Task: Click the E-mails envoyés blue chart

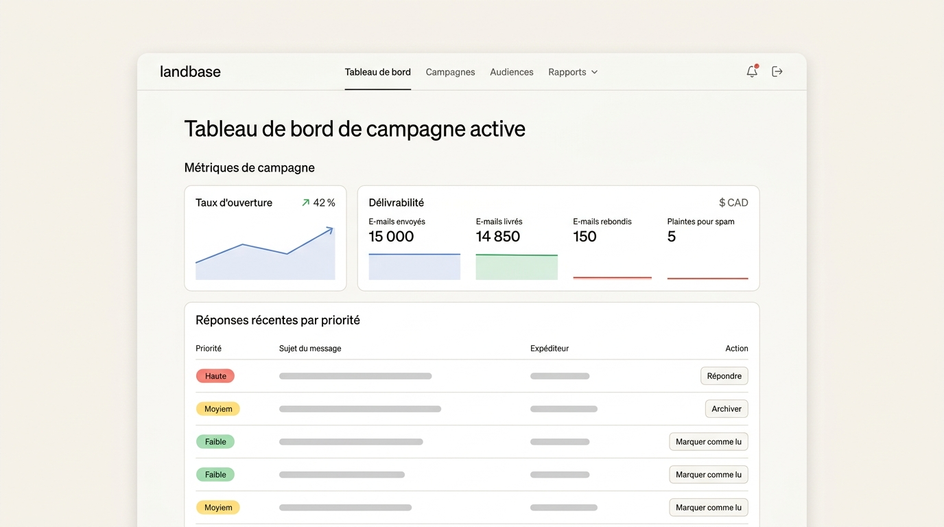Action: pyautogui.click(x=414, y=266)
